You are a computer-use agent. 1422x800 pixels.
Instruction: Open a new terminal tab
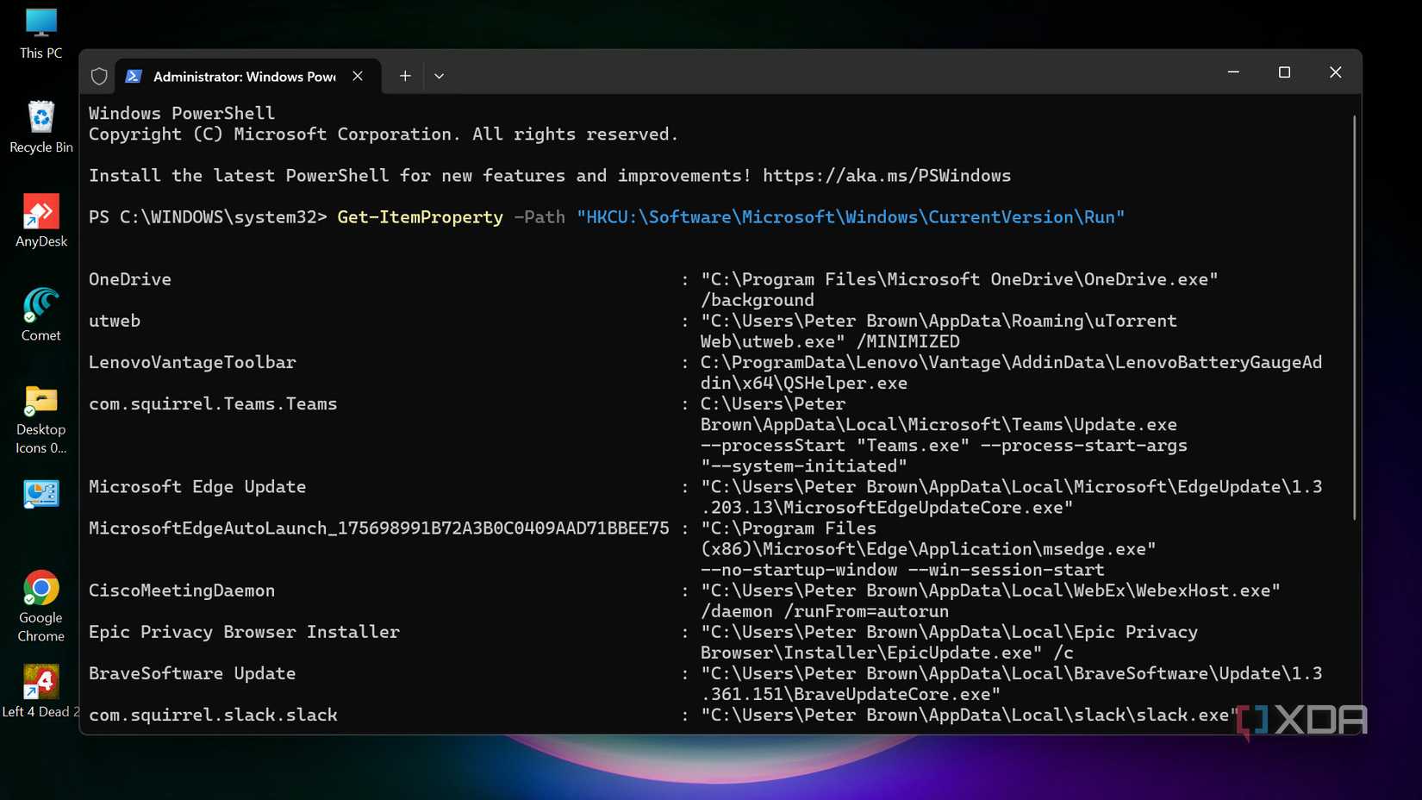404,76
